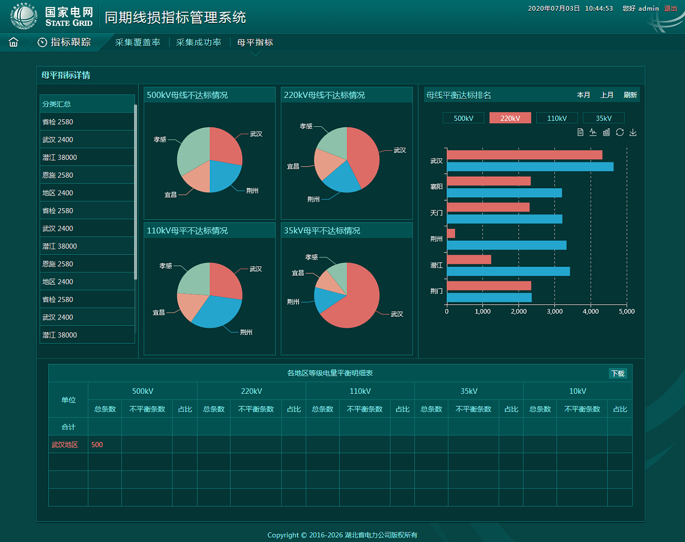Open the 母平指标 tab
The height and width of the screenshot is (542, 685).
click(255, 42)
